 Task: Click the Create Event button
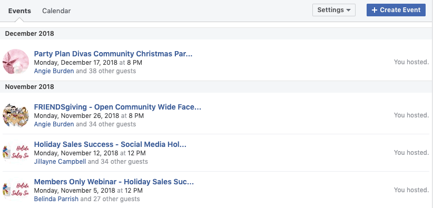click(396, 10)
